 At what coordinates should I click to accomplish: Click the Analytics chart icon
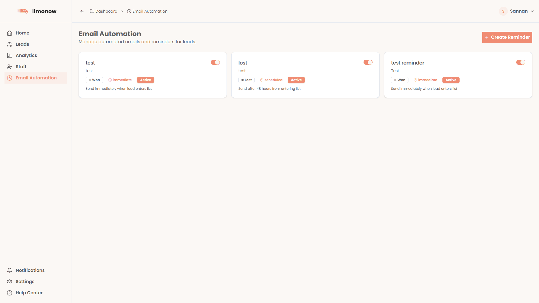(10, 55)
